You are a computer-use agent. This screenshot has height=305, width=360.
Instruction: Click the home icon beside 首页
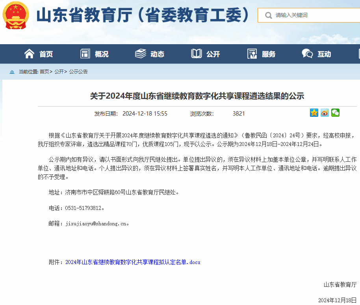[x=29, y=54]
